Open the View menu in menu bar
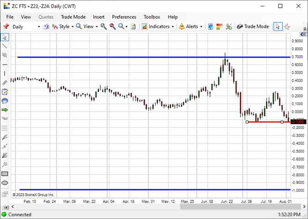The image size is (308, 219). (x=26, y=17)
